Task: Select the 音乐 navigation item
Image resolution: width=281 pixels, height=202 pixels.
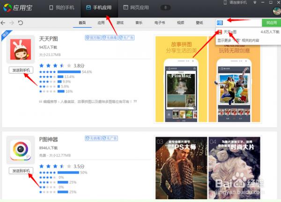Action: pos(139,23)
